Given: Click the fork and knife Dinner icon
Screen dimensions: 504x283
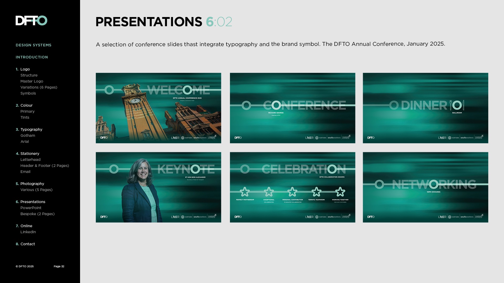Looking at the screenshot, I should pos(457,105).
